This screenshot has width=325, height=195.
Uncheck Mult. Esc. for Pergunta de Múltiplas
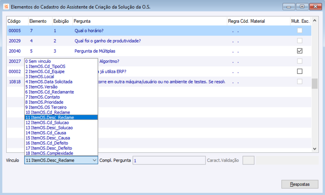299,51
